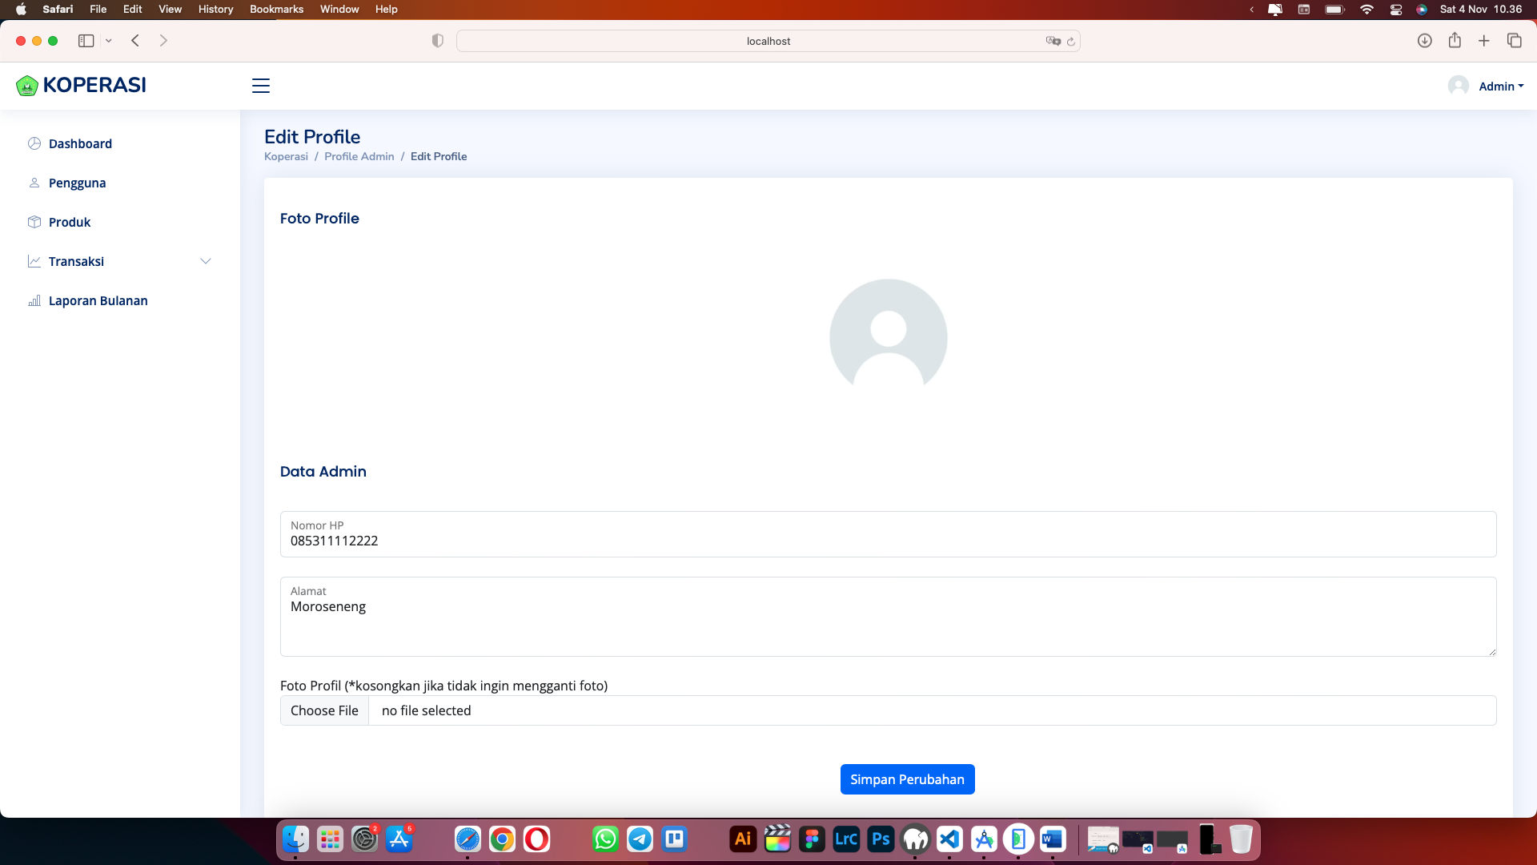Open the History menu

pos(215,9)
